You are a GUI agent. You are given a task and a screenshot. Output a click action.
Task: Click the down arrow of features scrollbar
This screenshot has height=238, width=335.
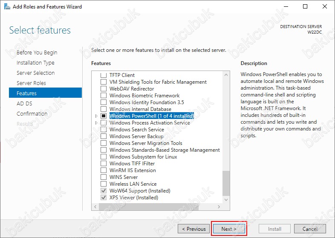tap(226, 200)
